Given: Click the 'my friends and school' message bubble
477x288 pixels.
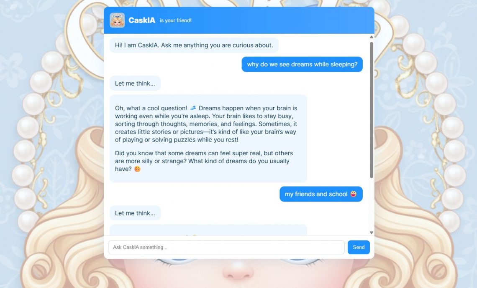Looking at the screenshot, I should pyautogui.click(x=321, y=194).
